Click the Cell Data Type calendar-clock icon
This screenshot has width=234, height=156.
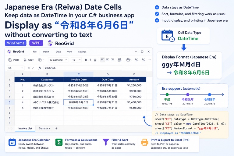coord(168,36)
